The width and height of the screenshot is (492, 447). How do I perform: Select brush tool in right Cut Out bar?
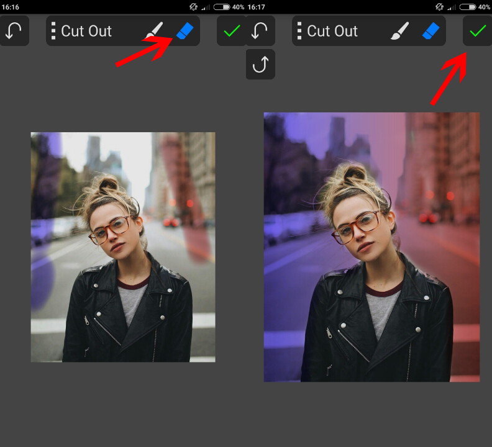(400, 31)
